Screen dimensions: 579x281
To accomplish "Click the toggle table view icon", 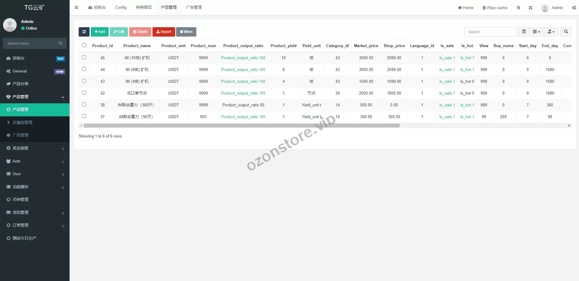I will 524,32.
